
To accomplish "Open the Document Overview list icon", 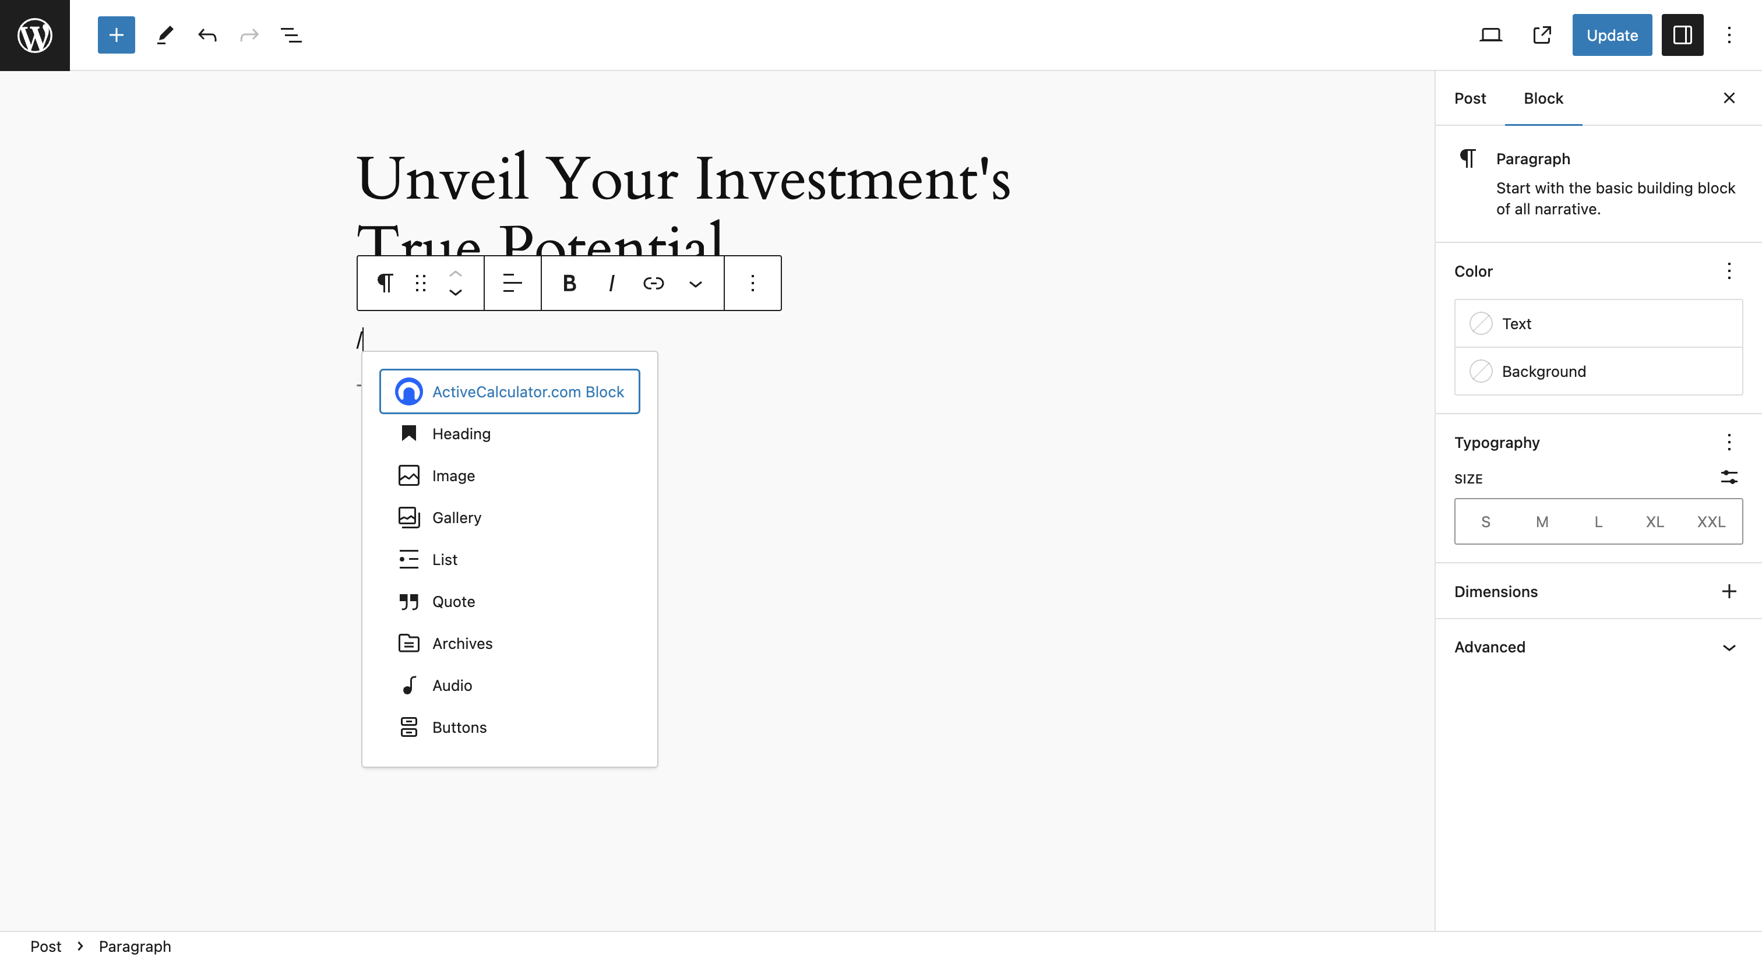I will click(x=291, y=35).
